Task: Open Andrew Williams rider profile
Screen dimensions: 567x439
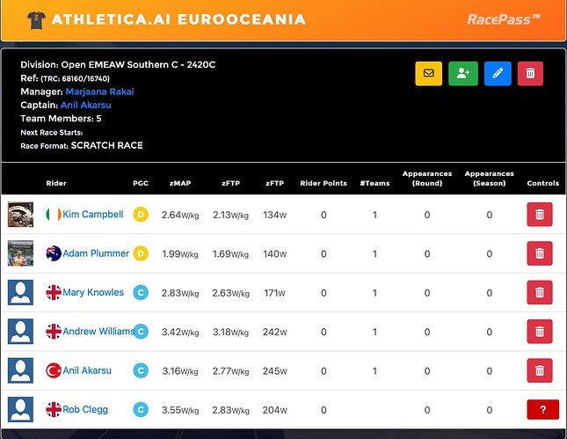Action: click(x=98, y=332)
